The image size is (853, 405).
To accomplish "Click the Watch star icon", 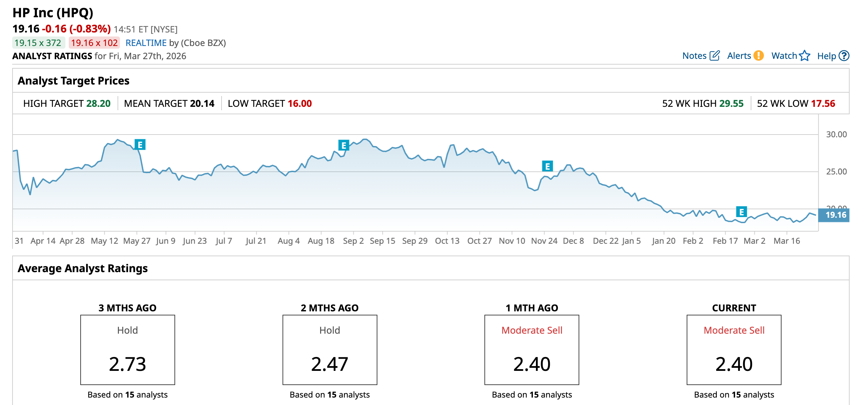I will [x=805, y=56].
